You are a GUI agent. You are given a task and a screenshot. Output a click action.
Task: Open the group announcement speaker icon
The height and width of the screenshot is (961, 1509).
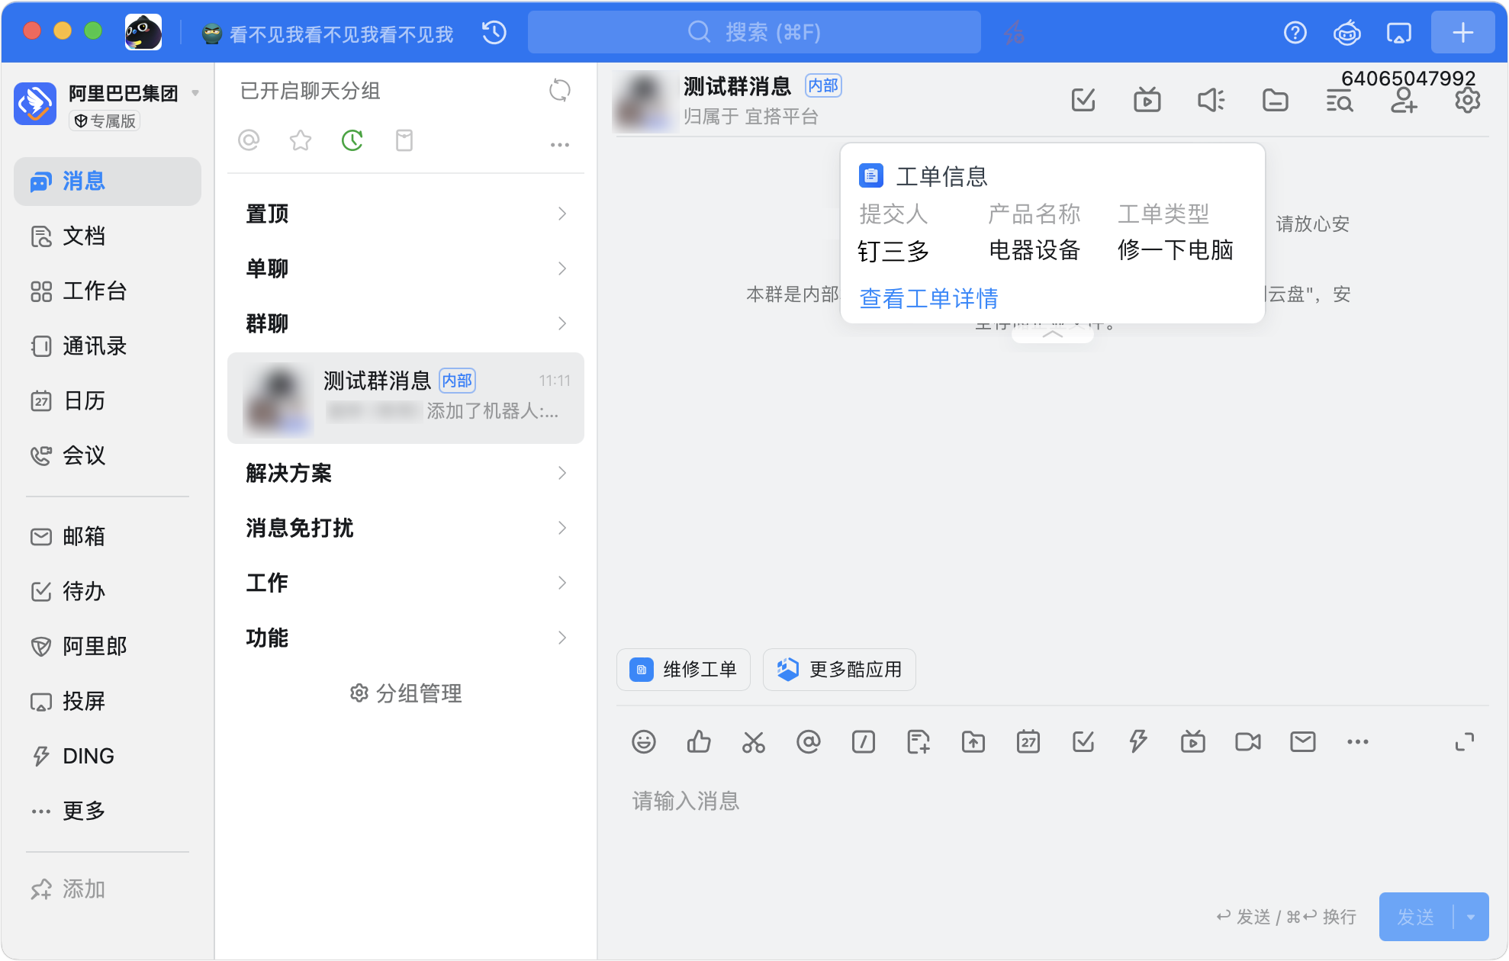pyautogui.click(x=1211, y=100)
